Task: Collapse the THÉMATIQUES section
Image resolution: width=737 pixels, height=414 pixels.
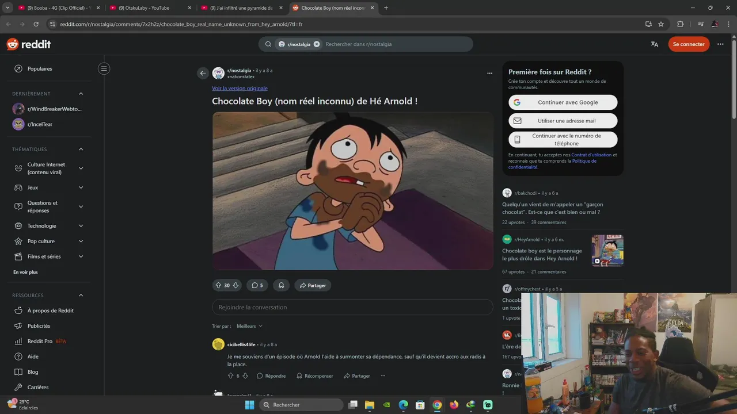Action: pos(81,149)
